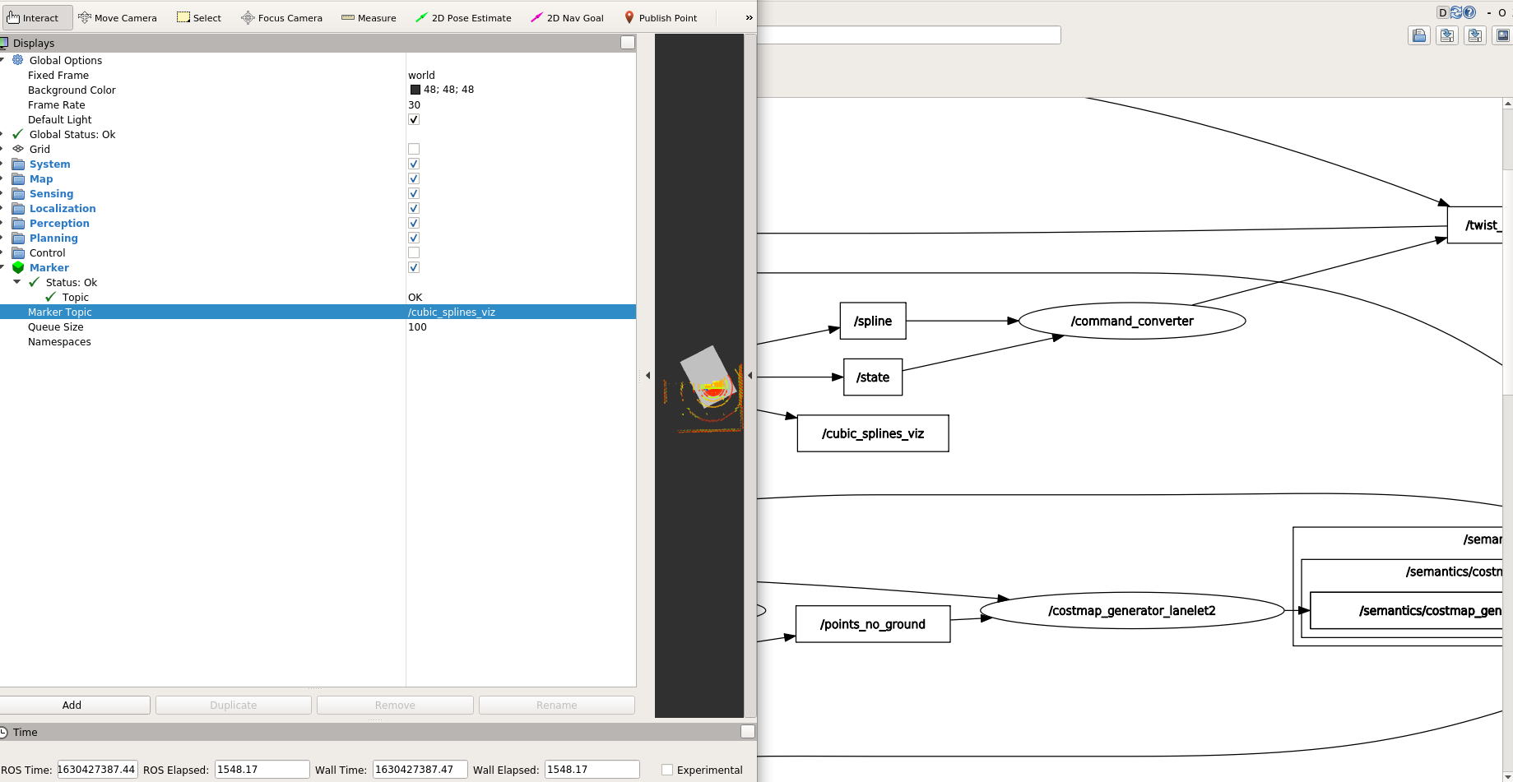The image size is (1513, 782).
Task: Collapse the Displays panel
Action: point(627,42)
